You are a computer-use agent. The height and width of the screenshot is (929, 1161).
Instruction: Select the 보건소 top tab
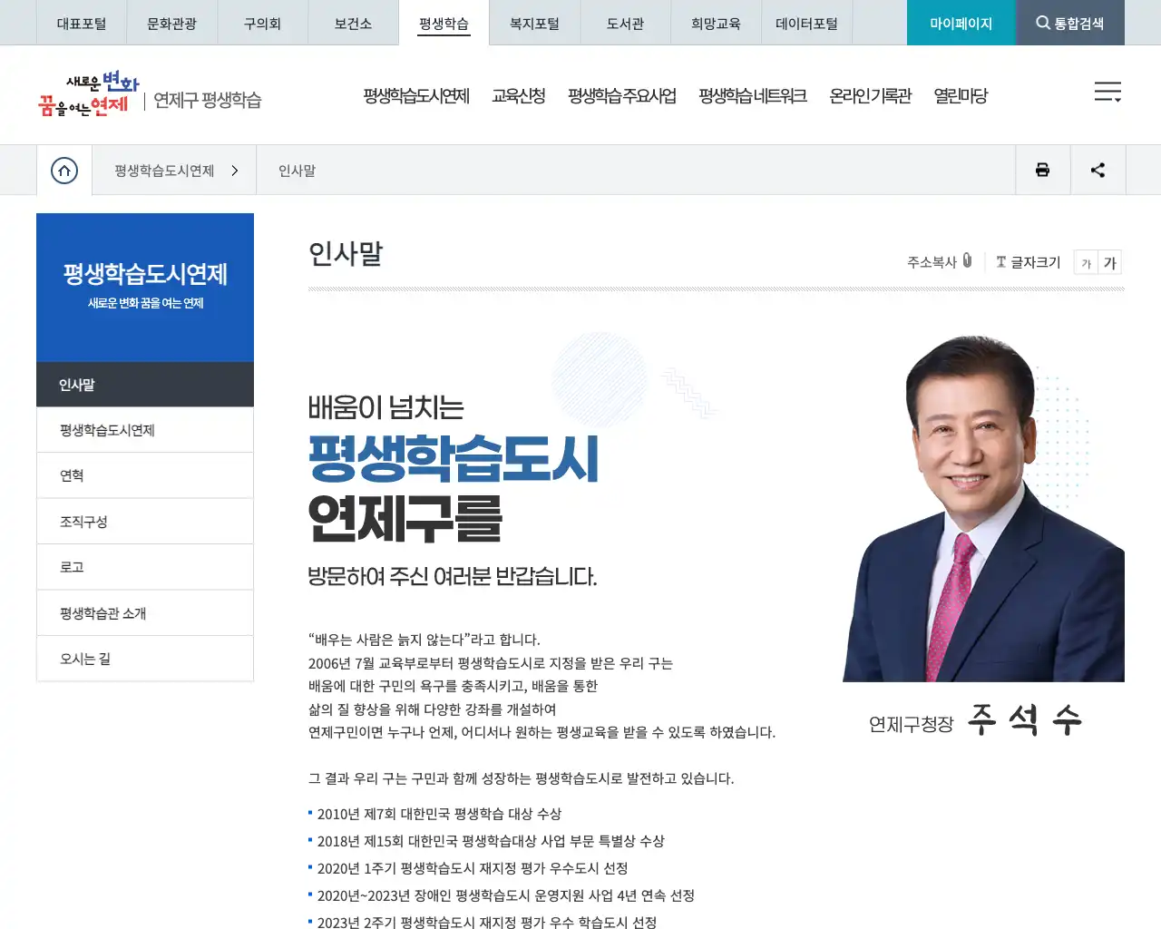(354, 23)
